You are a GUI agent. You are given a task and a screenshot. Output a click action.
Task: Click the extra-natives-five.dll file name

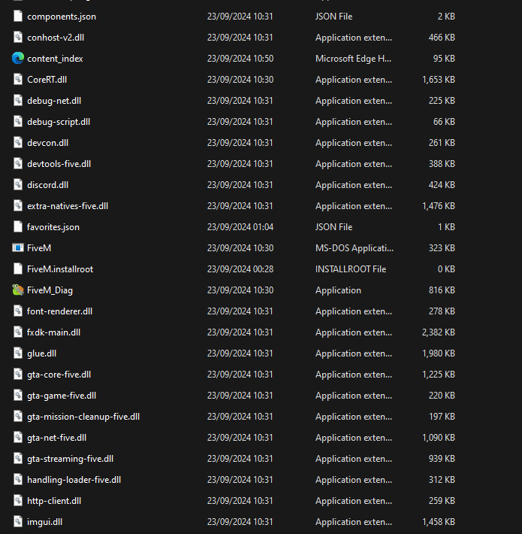[68, 206]
